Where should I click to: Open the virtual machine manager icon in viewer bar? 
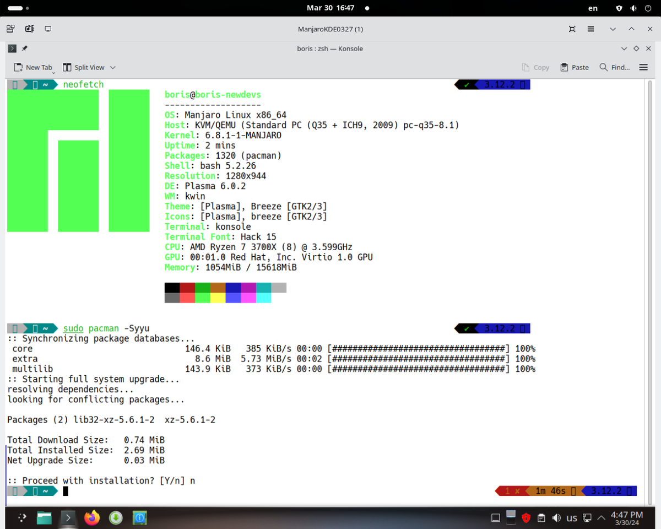[11, 29]
